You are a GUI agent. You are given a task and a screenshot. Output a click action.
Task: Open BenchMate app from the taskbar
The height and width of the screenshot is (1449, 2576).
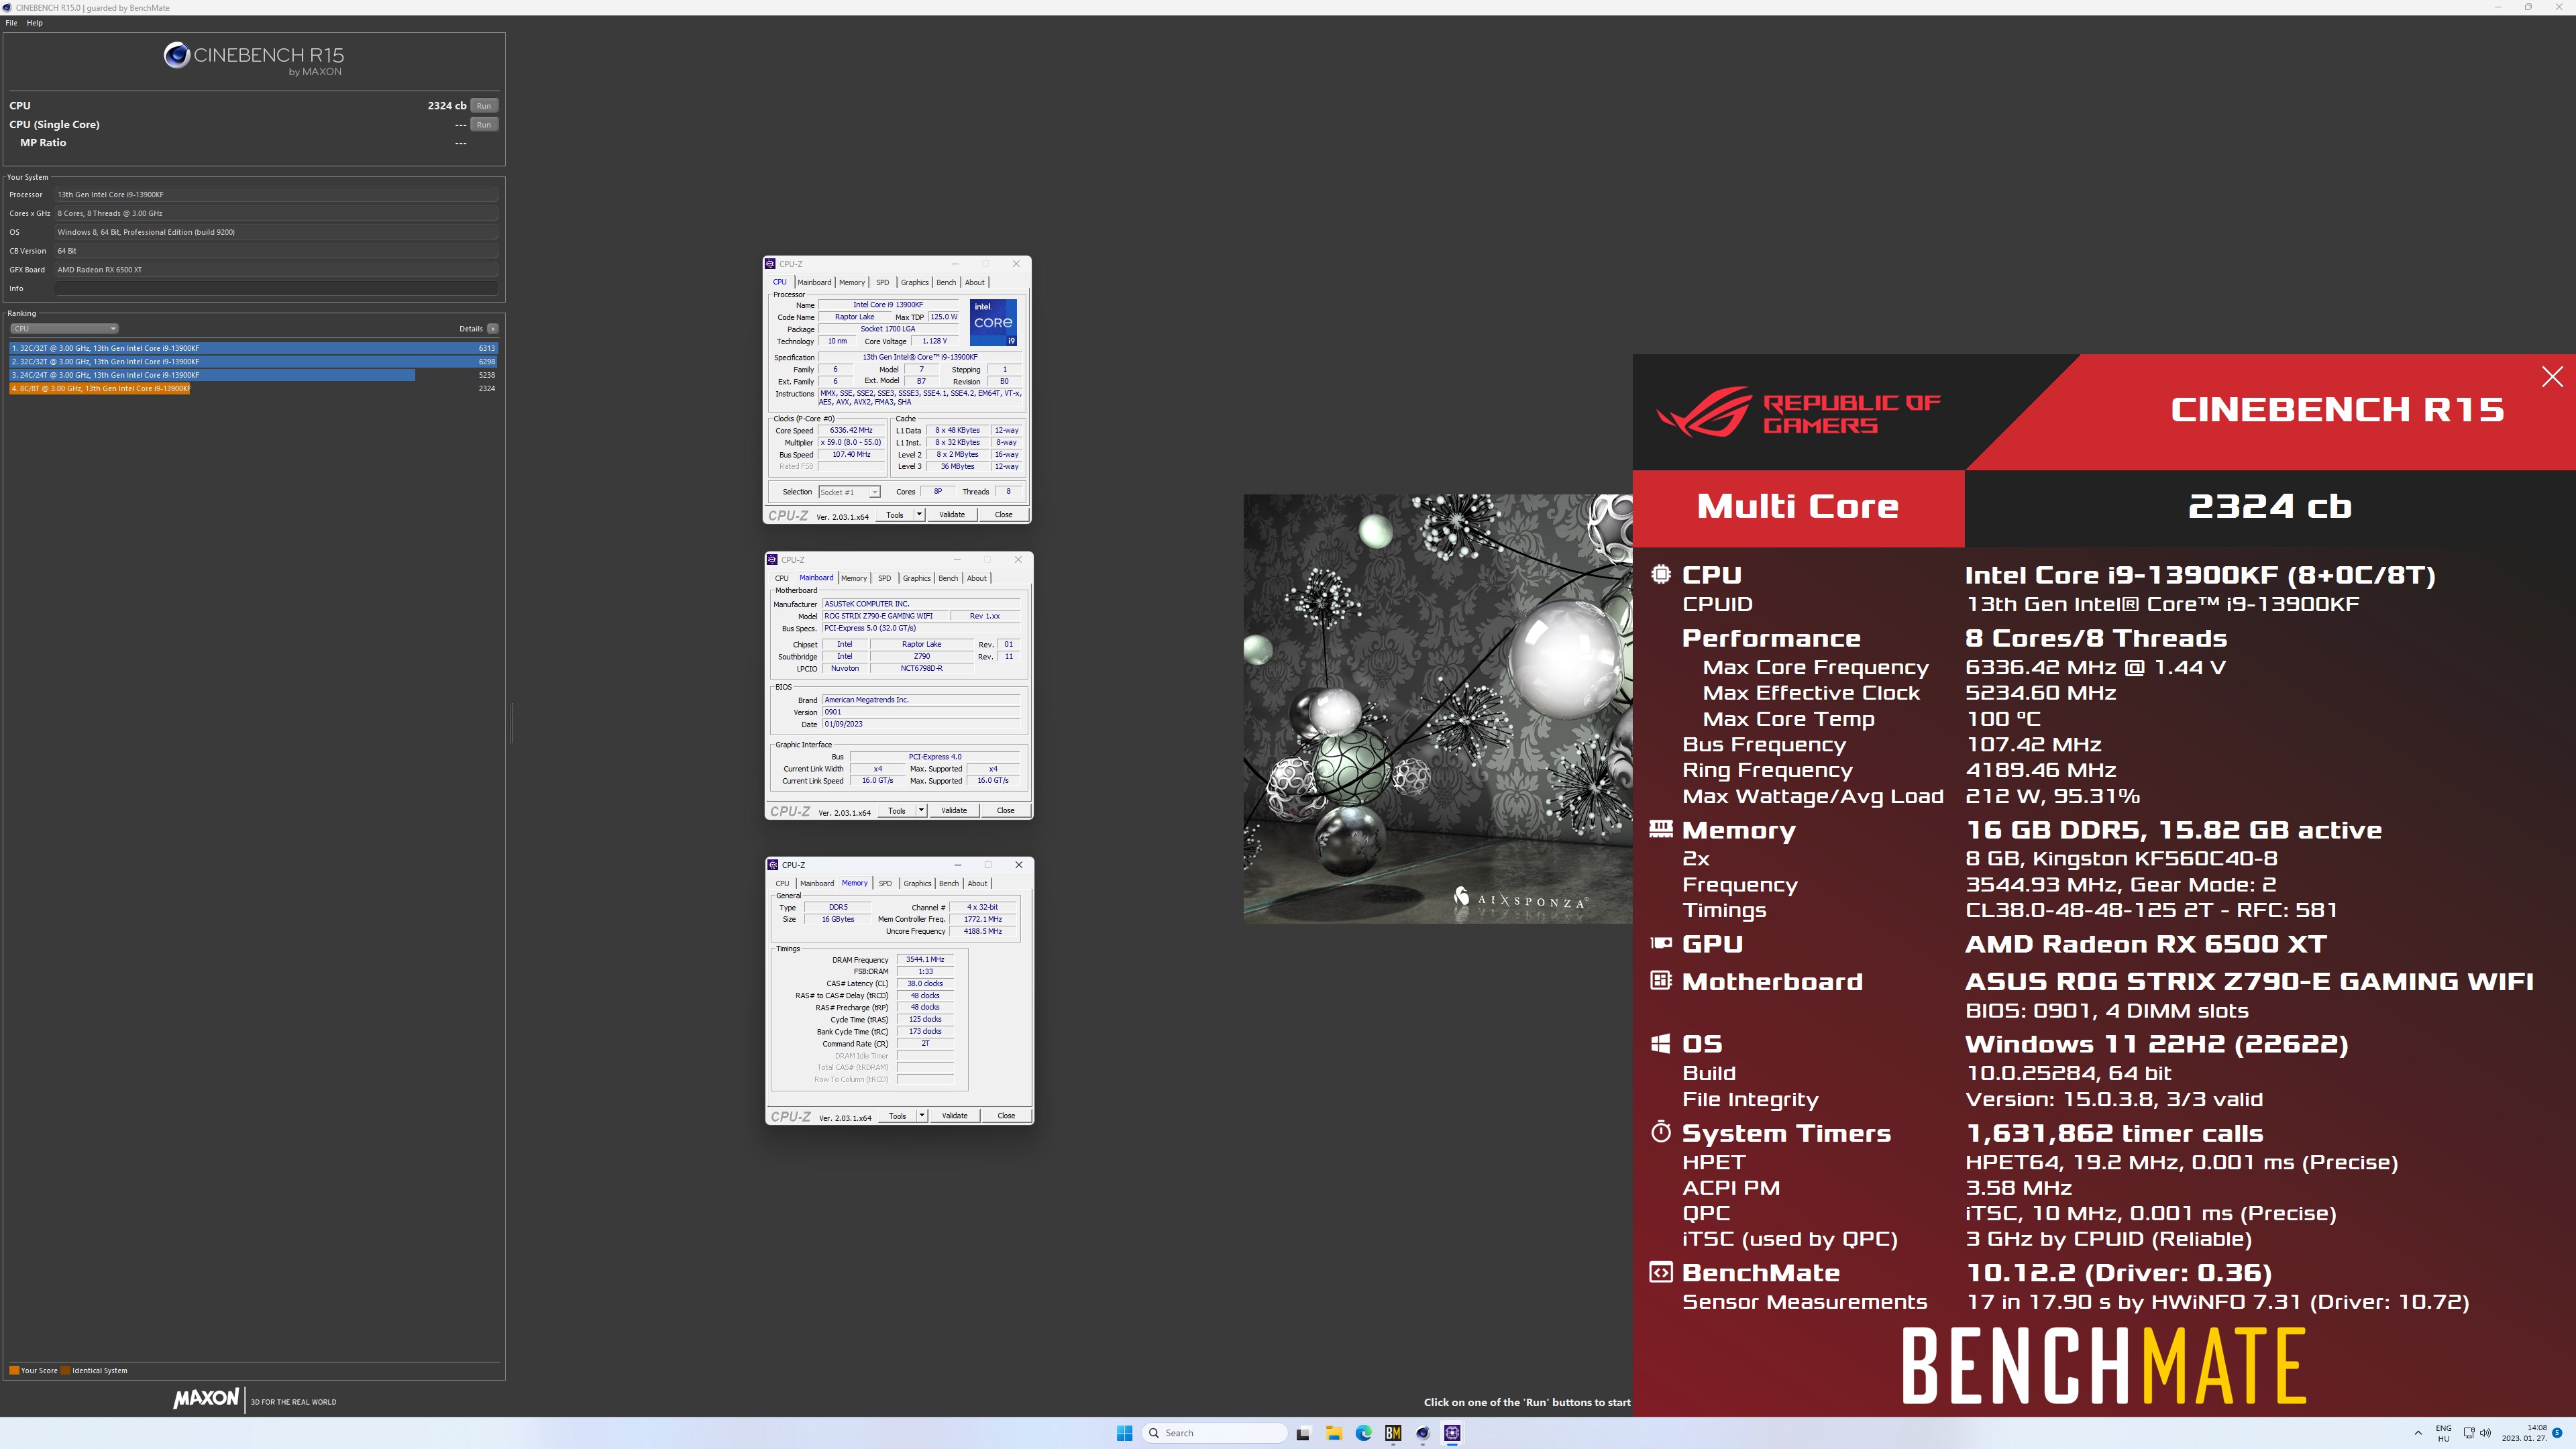[1393, 1433]
